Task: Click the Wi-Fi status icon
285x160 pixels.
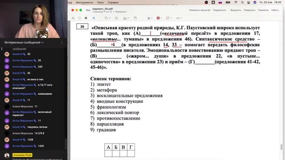Action: 236,2
